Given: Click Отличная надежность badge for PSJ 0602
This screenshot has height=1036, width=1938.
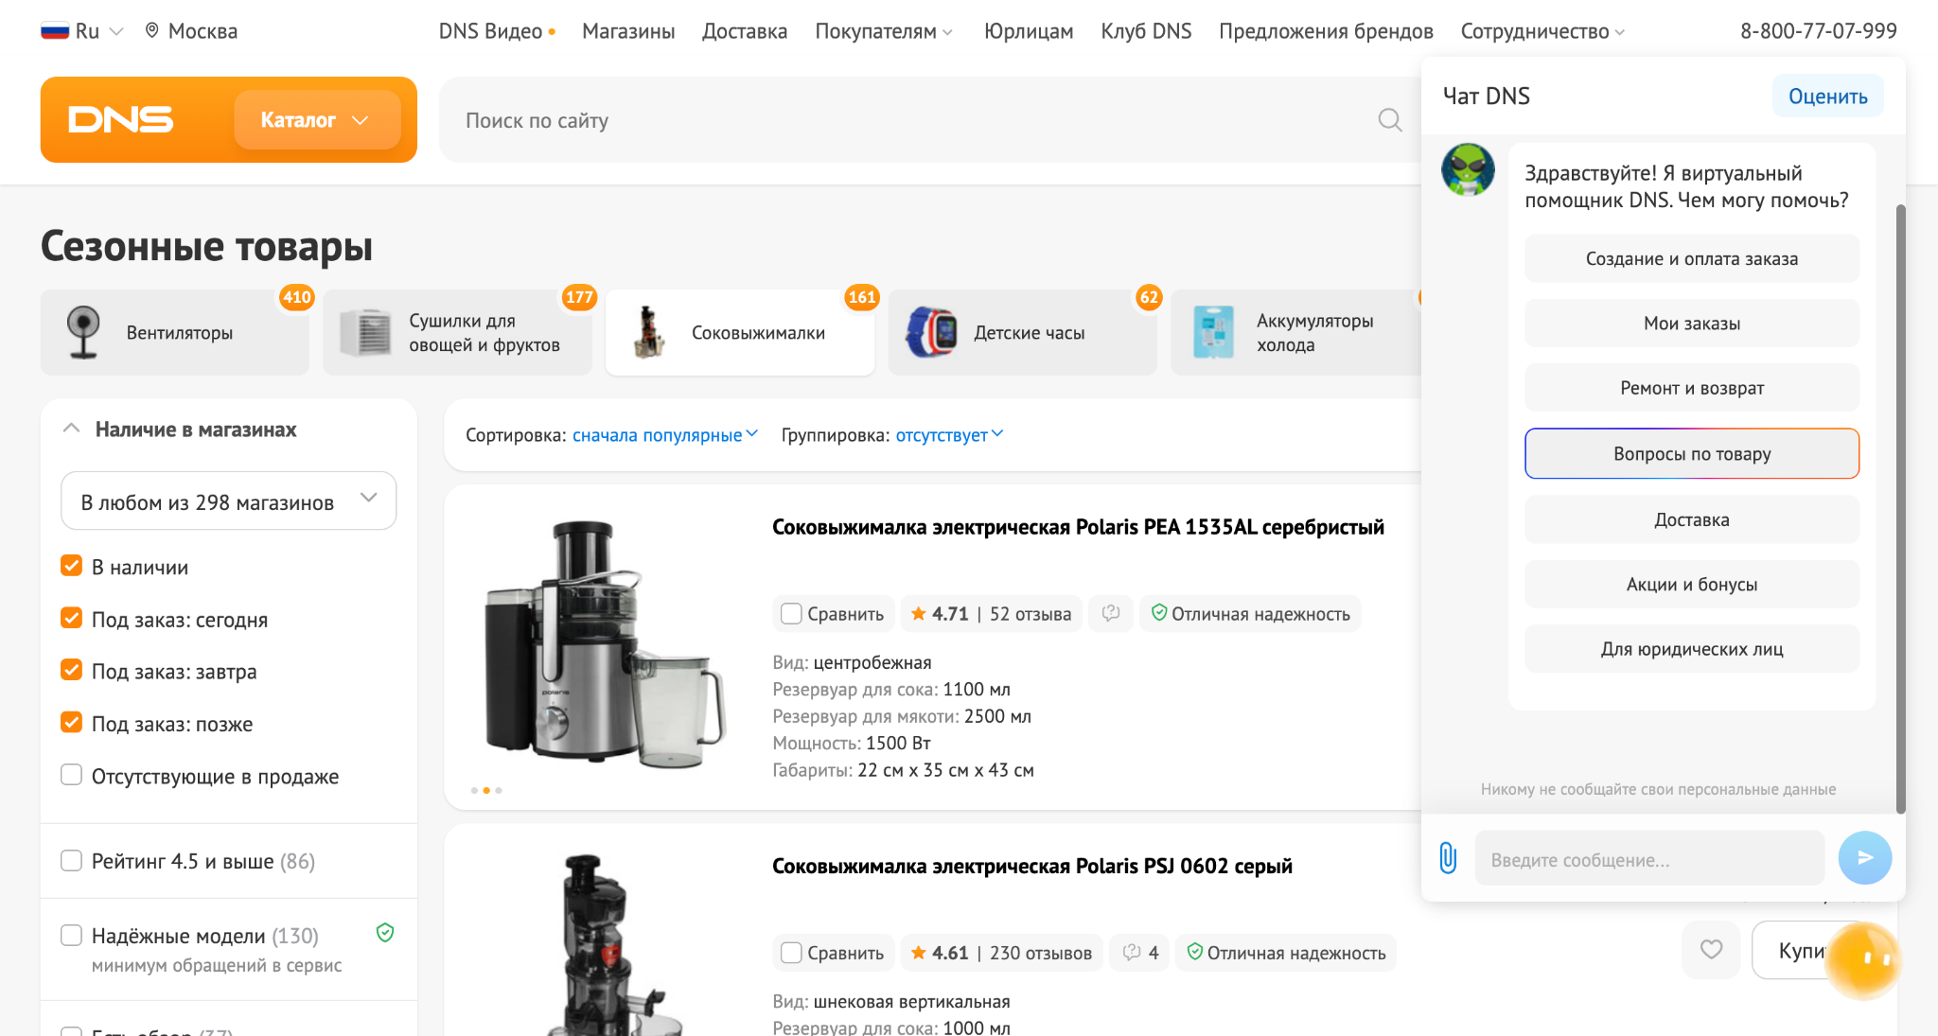Looking at the screenshot, I should tap(1286, 953).
